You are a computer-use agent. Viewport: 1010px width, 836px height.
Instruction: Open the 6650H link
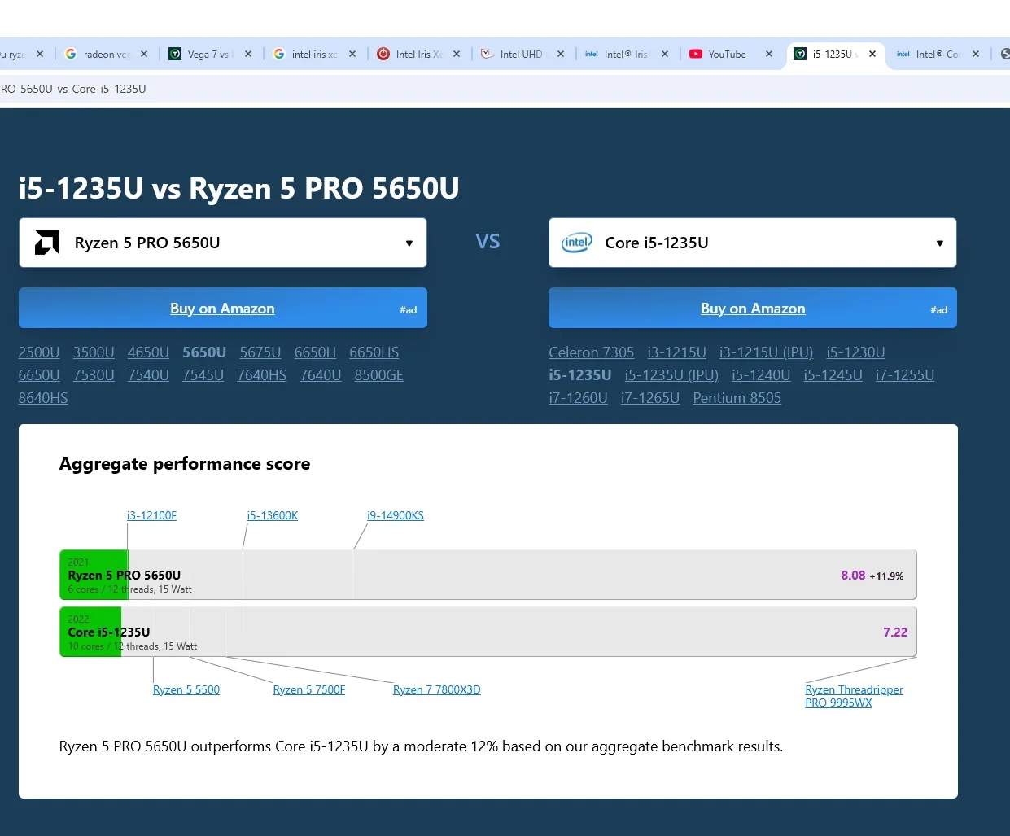315,352
